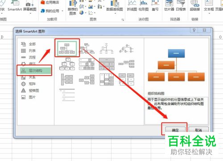Insert a 盈亏 win/loss sparkline
This screenshot has width=223, height=161.
click(155, 6)
